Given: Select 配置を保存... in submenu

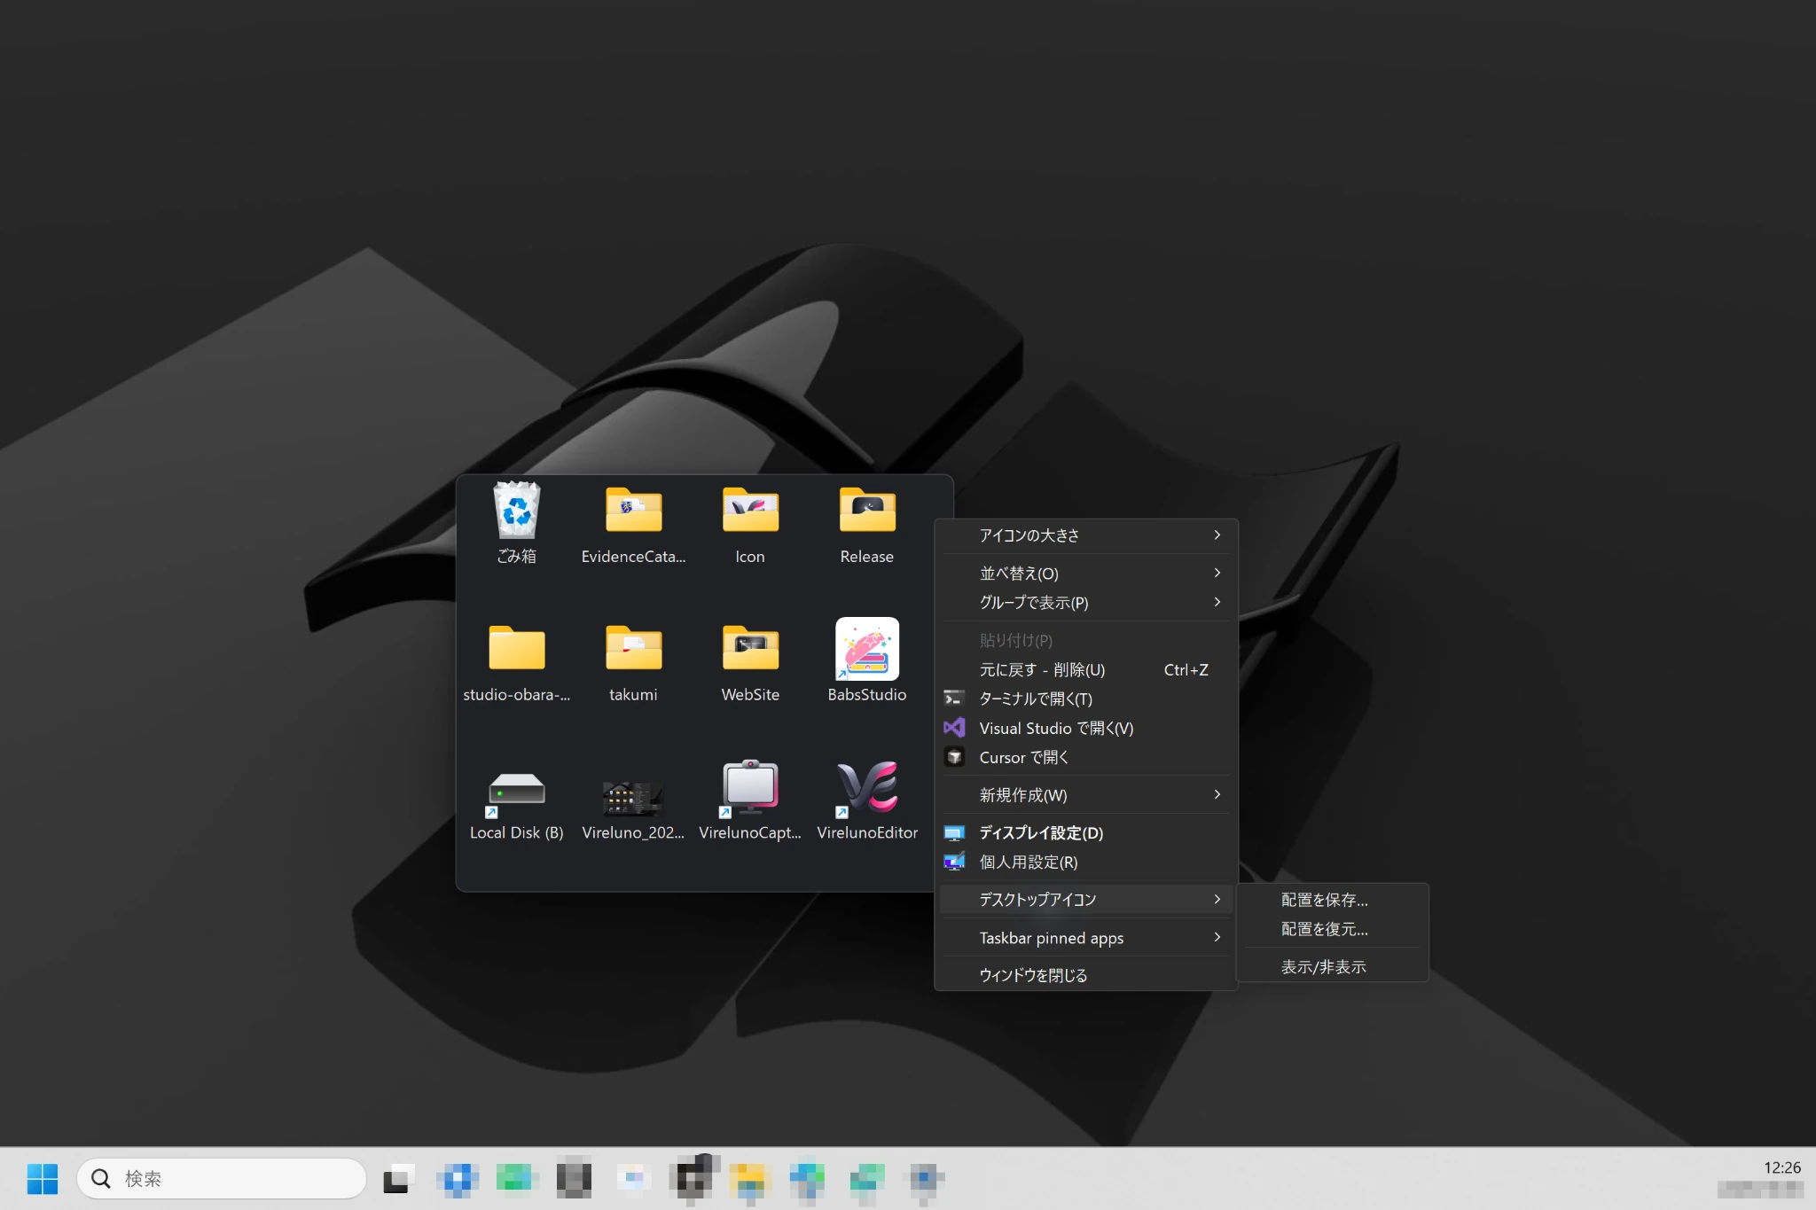Looking at the screenshot, I should tap(1332, 900).
